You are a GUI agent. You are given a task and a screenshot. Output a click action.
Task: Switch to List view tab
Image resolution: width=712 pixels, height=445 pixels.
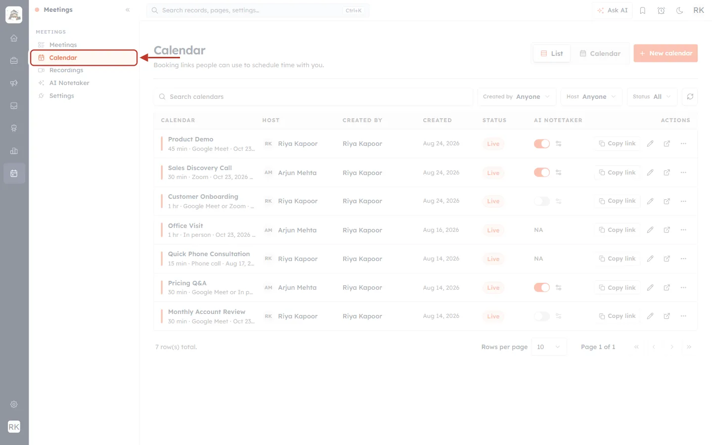552,53
